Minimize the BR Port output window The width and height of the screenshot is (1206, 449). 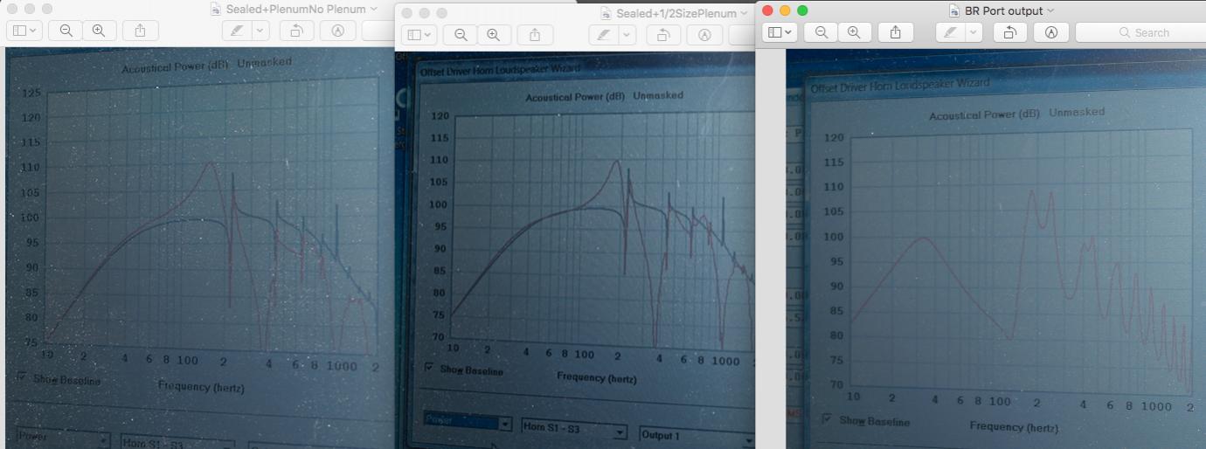786,10
